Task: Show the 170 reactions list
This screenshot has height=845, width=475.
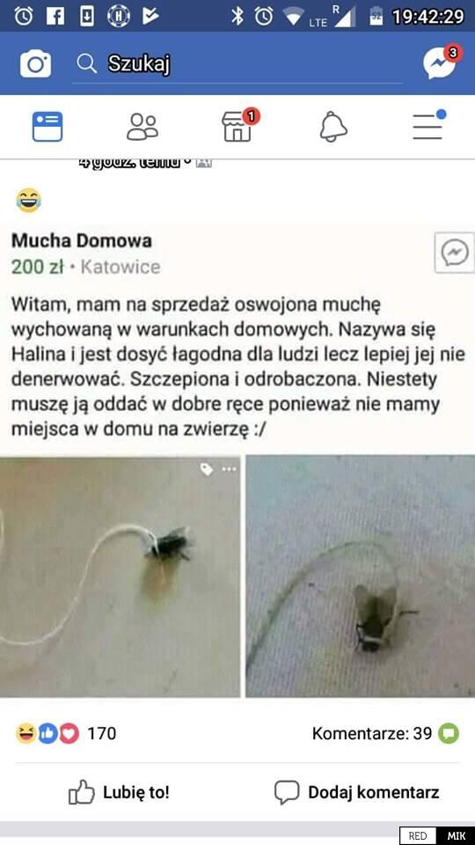Action: coord(65,733)
